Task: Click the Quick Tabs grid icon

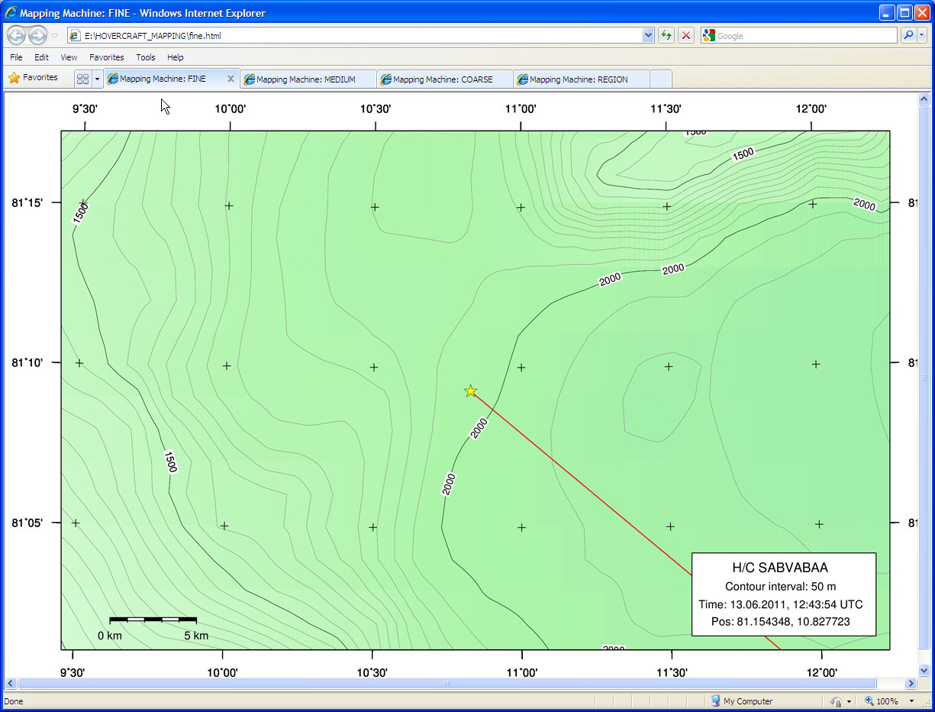Action: pos(83,79)
